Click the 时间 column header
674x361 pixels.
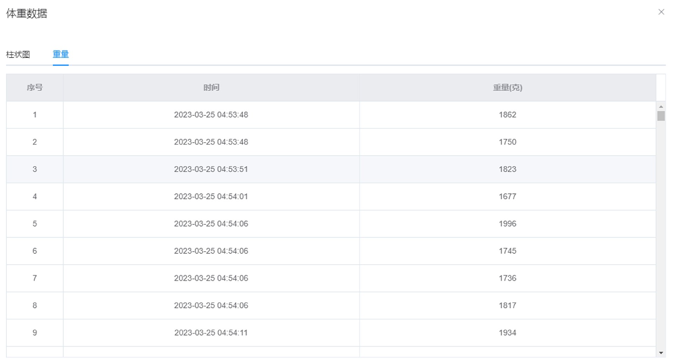tap(211, 88)
